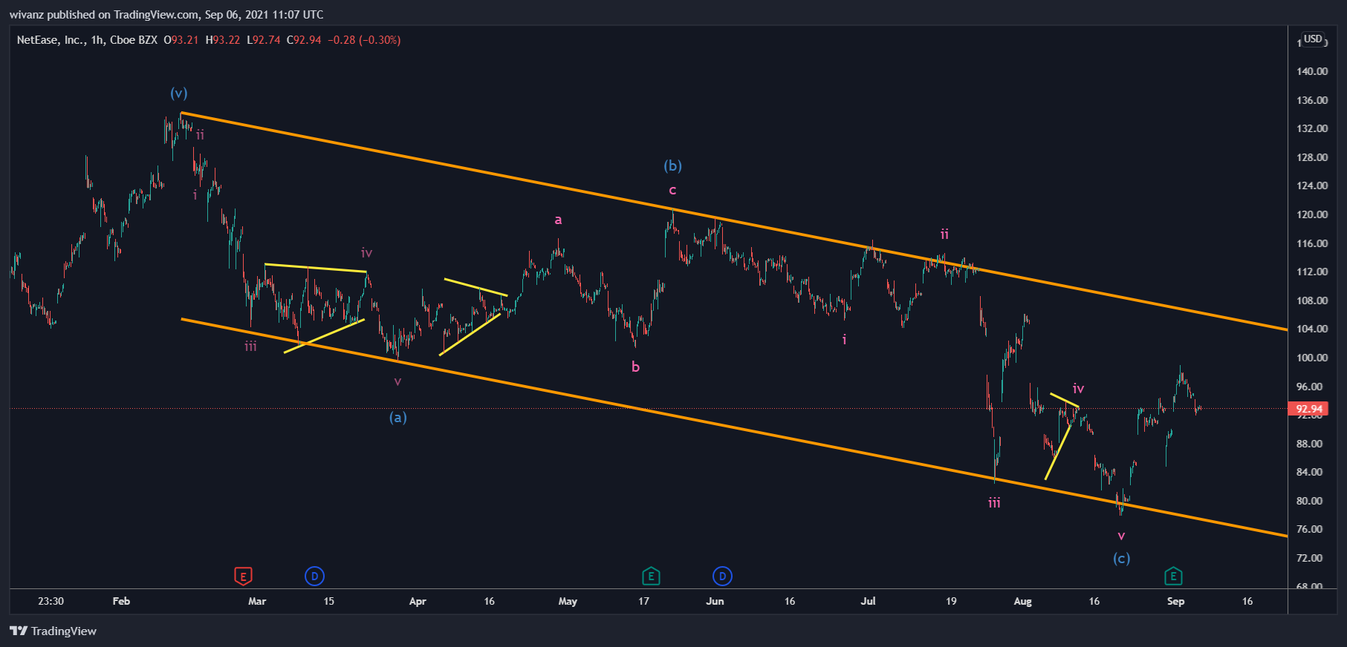The image size is (1347, 647).
Task: Click the pink 'a' wave label
Action: tap(558, 220)
